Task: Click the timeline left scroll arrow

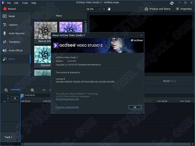Action: (x=22, y=144)
